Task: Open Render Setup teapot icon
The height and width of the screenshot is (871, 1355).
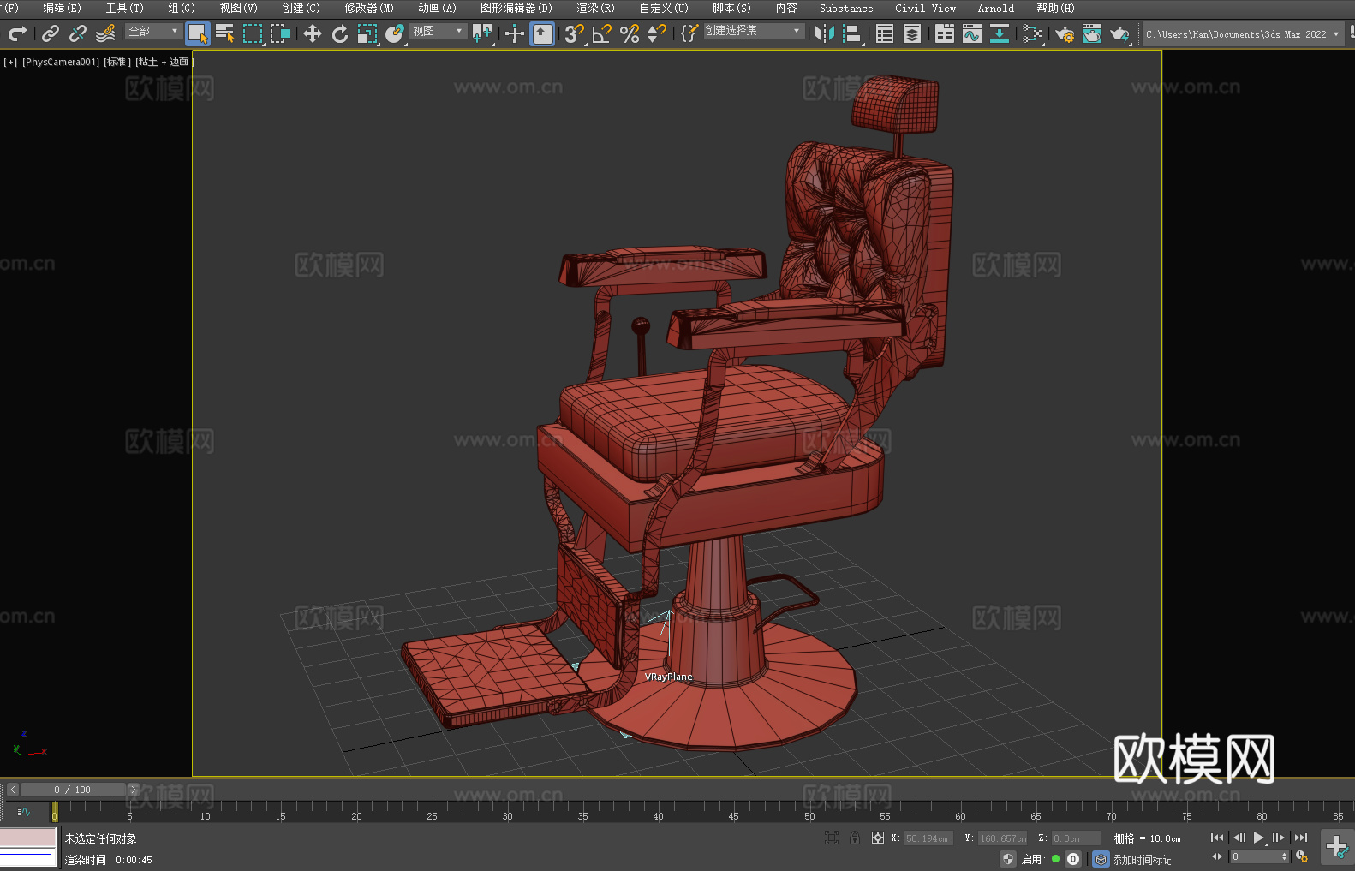Action: [1065, 33]
